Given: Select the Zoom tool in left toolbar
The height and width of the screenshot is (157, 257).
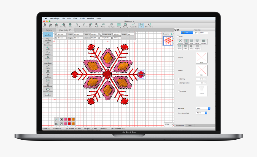Looking at the screenshot, I should [48, 48].
